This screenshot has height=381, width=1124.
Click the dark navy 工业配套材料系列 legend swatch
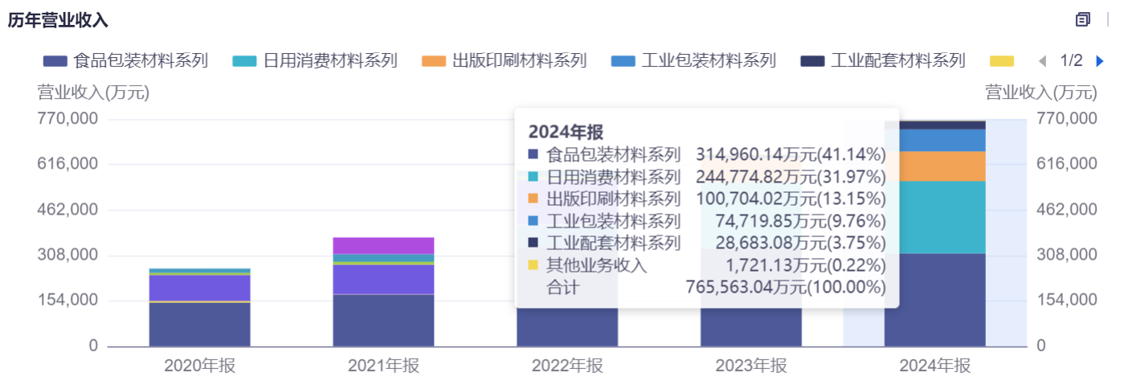[x=813, y=61]
